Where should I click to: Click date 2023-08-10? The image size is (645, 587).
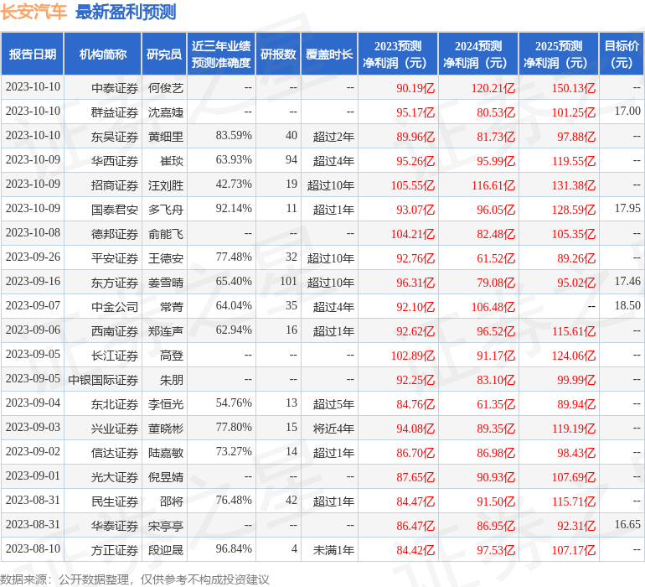tap(33, 548)
